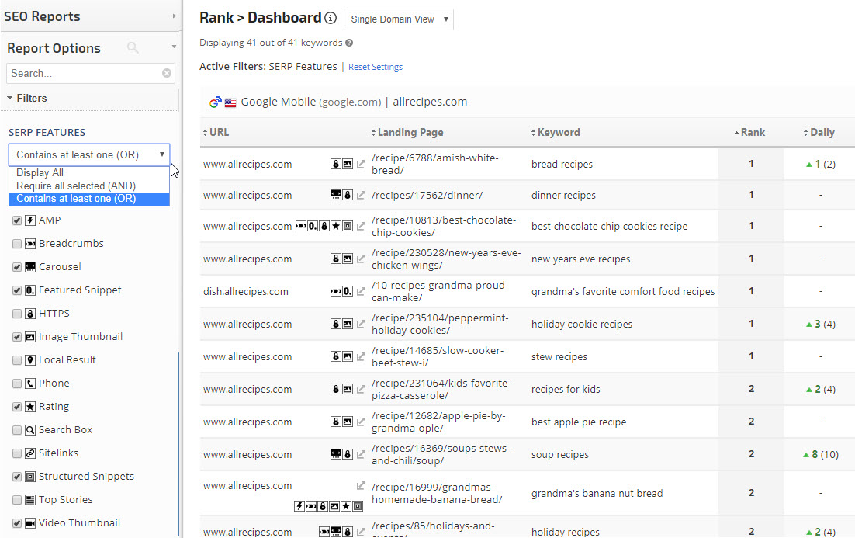Open the Single Domain View dropdown
Viewport: 855px width, 538px height.
tap(398, 19)
